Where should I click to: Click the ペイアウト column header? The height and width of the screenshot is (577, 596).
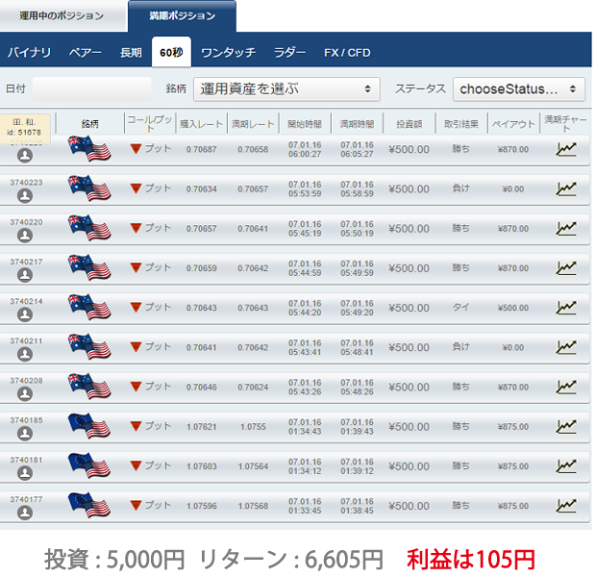513,124
